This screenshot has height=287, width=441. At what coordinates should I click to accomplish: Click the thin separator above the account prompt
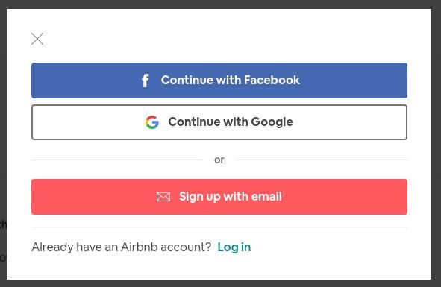[219, 227]
